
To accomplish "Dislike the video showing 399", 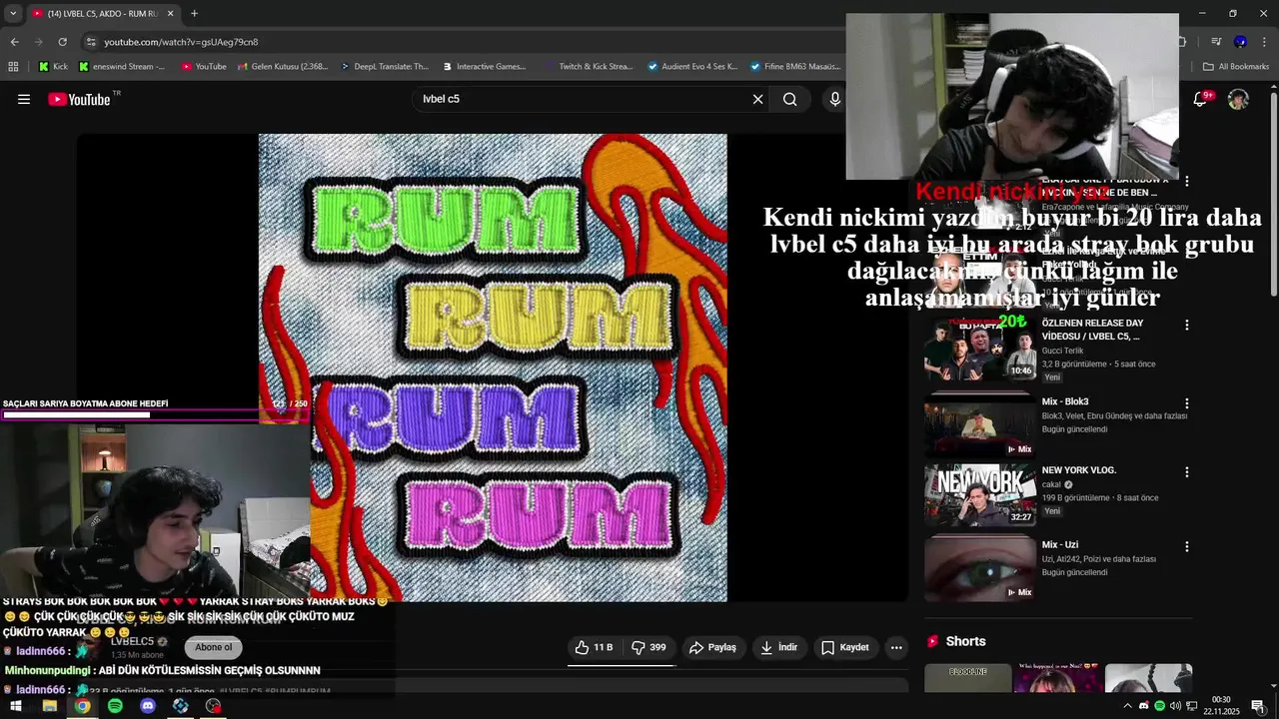I will [649, 647].
